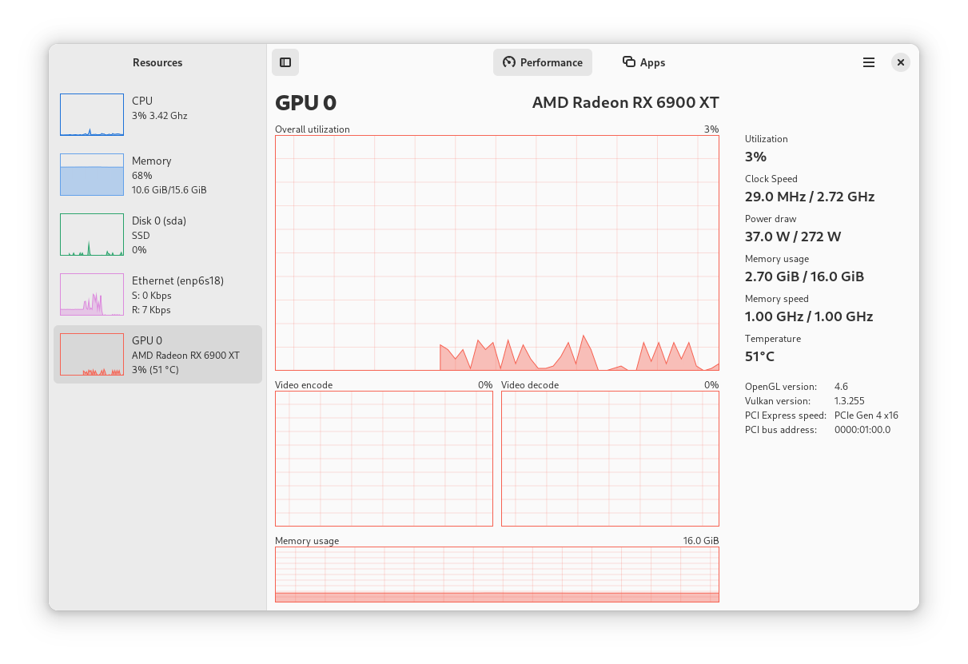
Task: Switch to the Performance tab
Action: (x=543, y=62)
